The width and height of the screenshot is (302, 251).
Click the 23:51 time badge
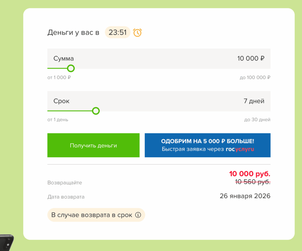[117, 32]
